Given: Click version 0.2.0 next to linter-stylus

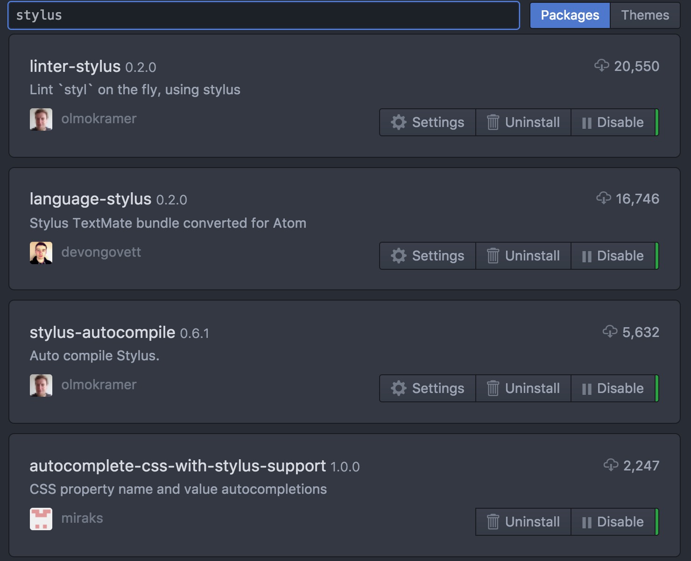Looking at the screenshot, I should (x=141, y=67).
